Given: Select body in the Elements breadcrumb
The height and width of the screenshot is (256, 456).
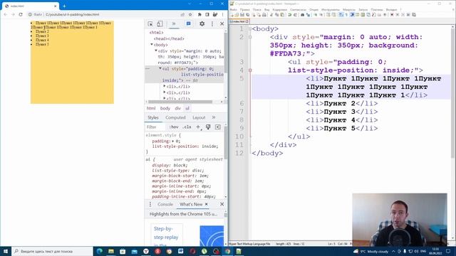Looking at the screenshot, I should (165, 108).
